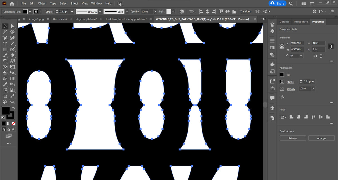Select the Column Graph tool
The image size is (338, 180).
pyautogui.click(x=12, y=90)
